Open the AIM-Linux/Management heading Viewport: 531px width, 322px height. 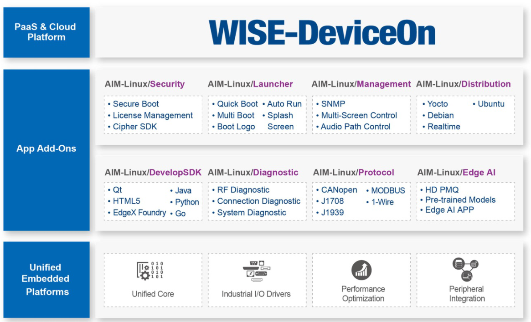(361, 84)
